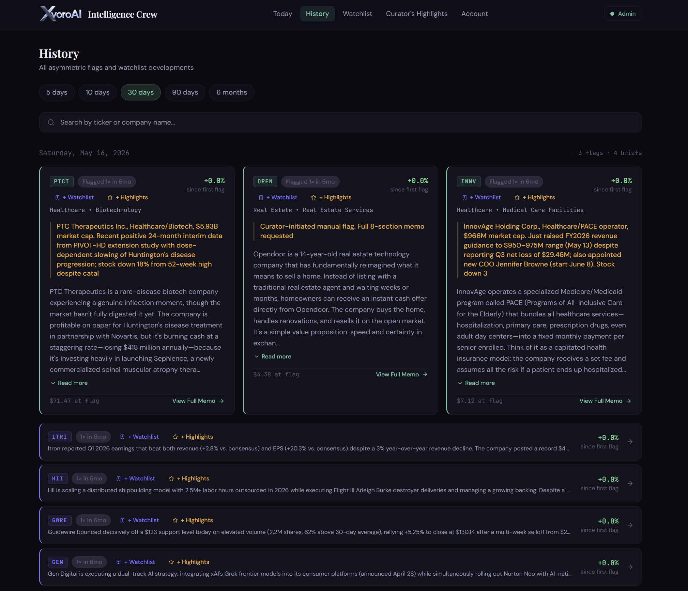Click GWRE highlights star icon
This screenshot has width=688, height=591.
[x=175, y=521]
